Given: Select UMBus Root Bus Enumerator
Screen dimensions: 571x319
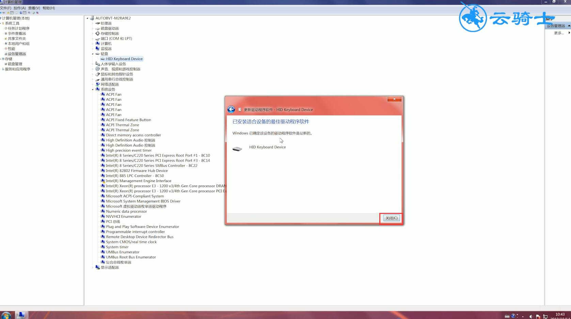Looking at the screenshot, I should 131,257.
